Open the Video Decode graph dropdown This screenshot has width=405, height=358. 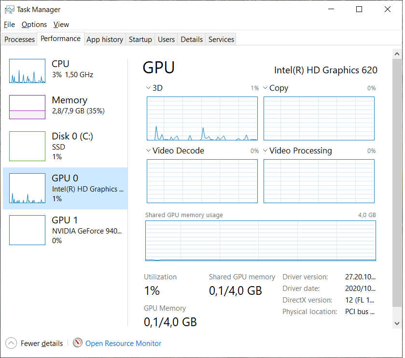point(148,151)
